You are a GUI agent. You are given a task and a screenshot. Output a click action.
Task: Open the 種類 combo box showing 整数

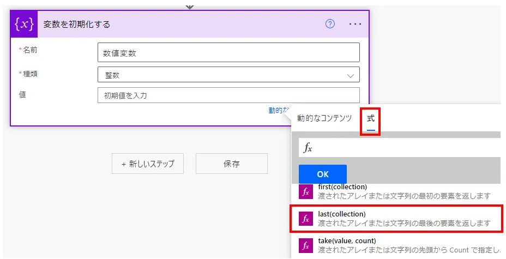[224, 75]
